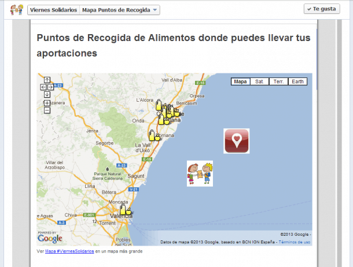
Task: Click the Orpesa town label
Action: (x=197, y=96)
